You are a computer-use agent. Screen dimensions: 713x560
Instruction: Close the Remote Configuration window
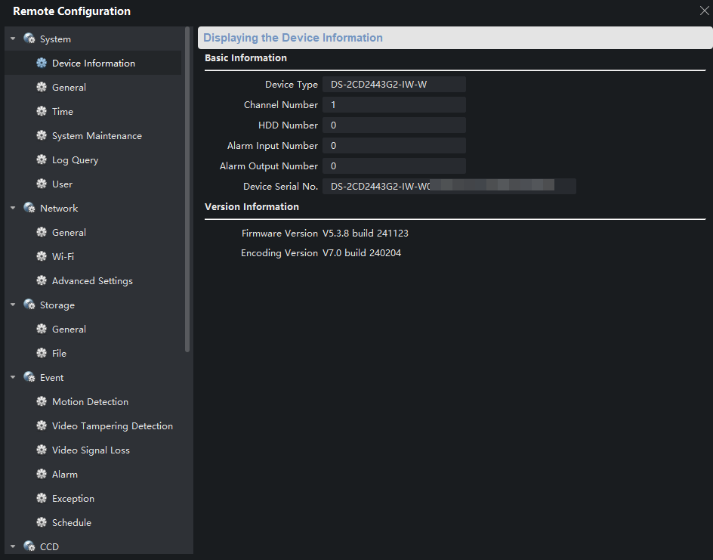(704, 11)
